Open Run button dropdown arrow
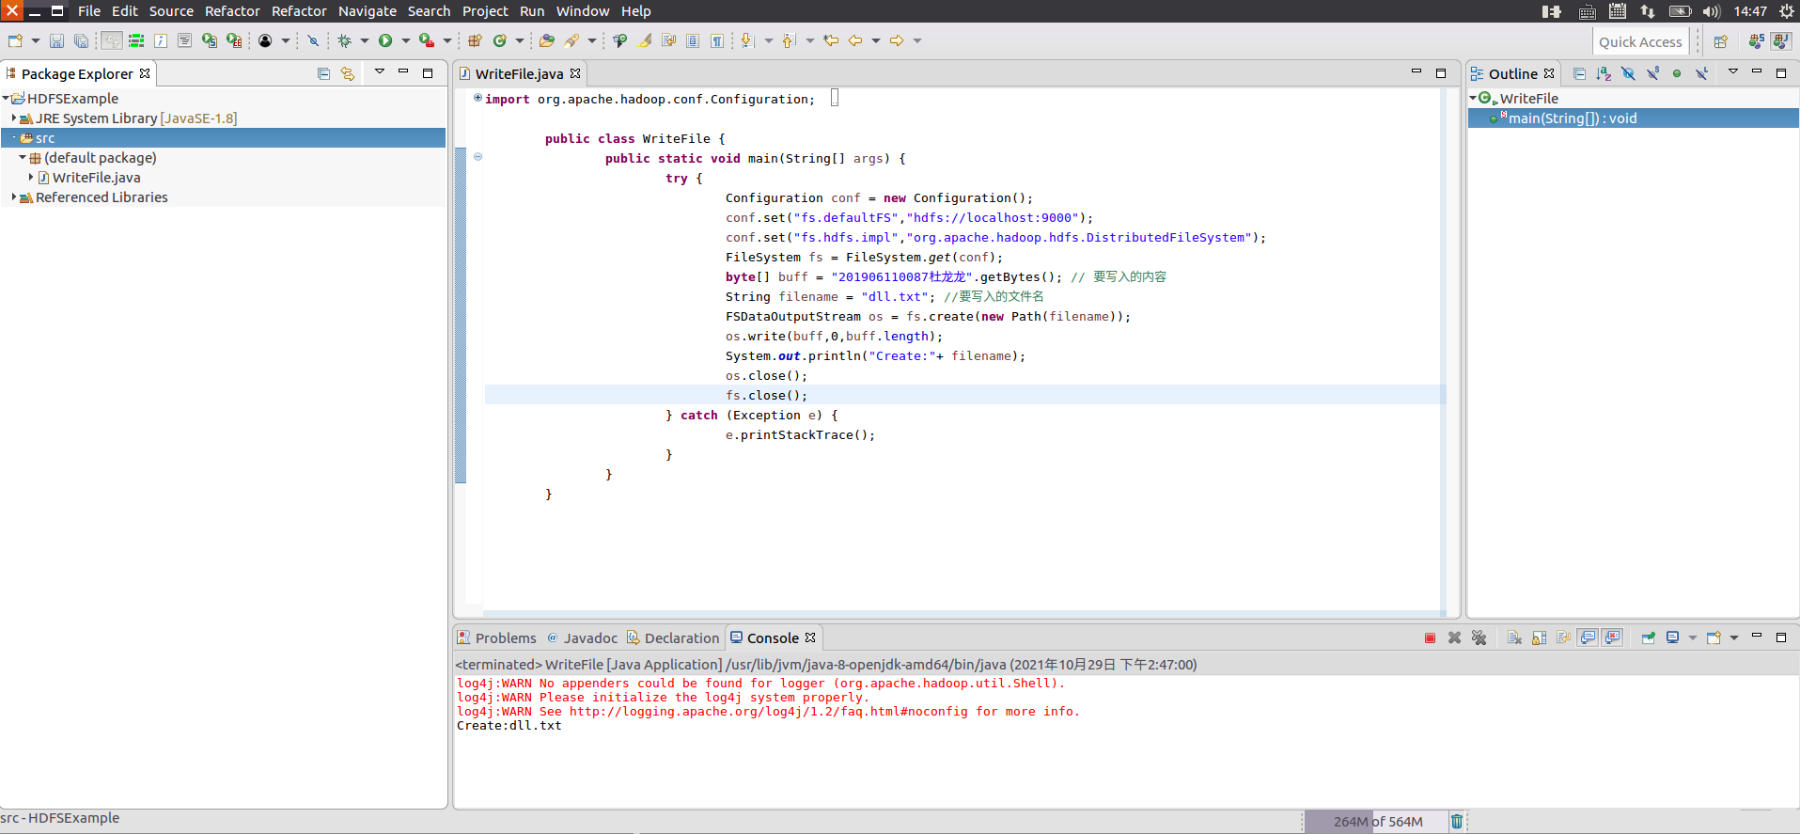 406,40
